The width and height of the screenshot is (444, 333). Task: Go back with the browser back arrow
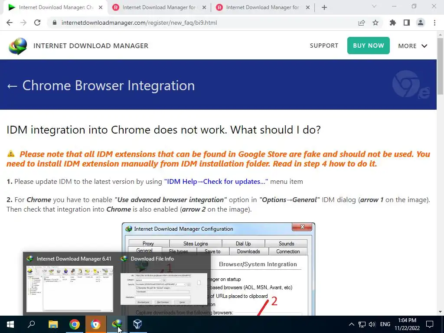pyautogui.click(x=10, y=23)
